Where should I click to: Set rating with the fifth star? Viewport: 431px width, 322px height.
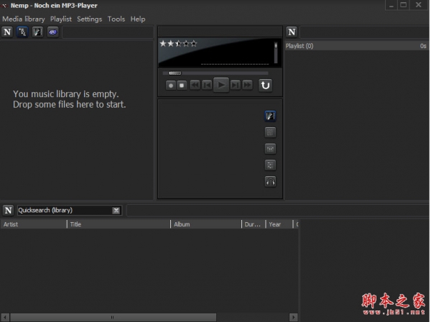click(x=194, y=43)
